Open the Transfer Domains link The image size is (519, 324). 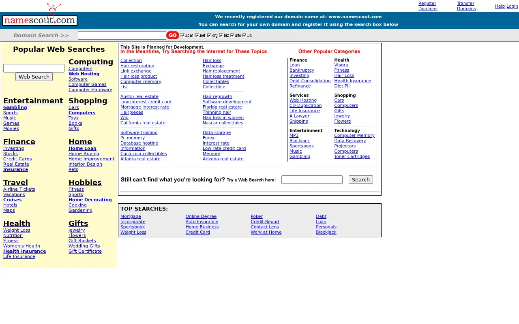click(x=466, y=6)
